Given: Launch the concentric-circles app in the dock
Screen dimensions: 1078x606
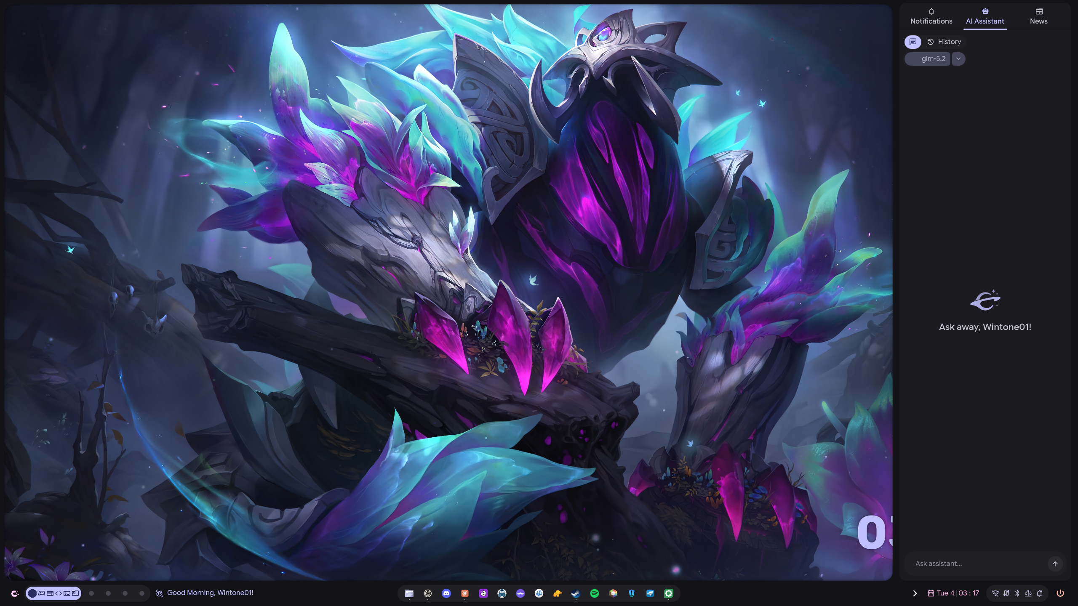Looking at the screenshot, I should point(428,593).
